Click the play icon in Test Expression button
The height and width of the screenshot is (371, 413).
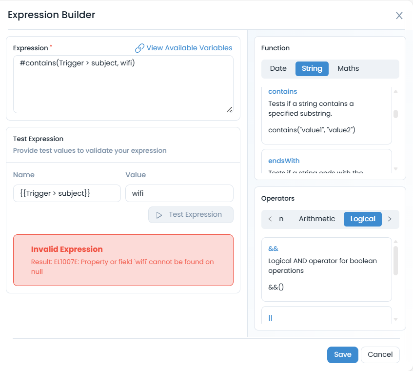pyautogui.click(x=159, y=215)
